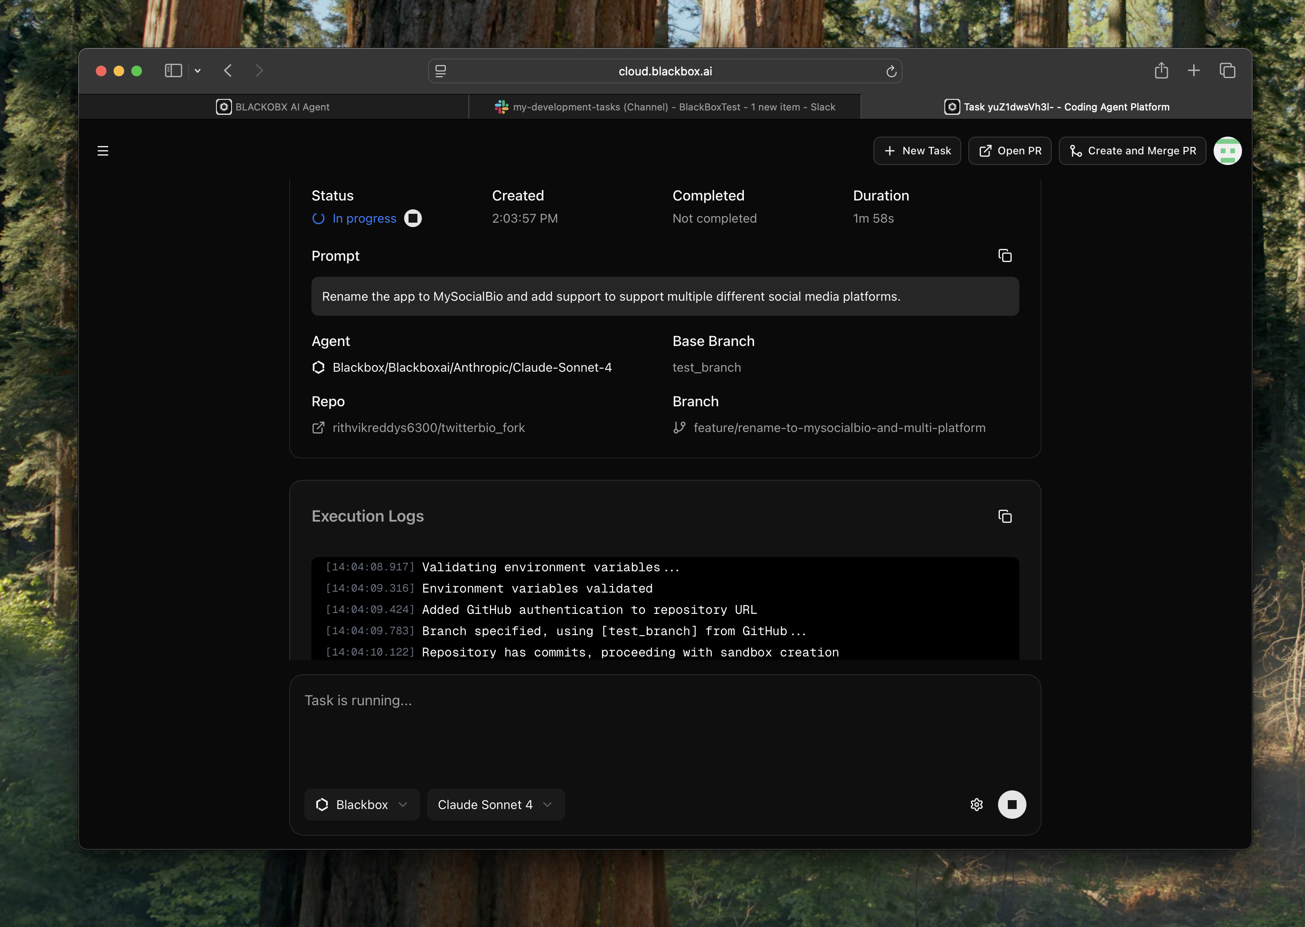Toggle the Safari sidebar
The width and height of the screenshot is (1305, 927).
(x=173, y=71)
